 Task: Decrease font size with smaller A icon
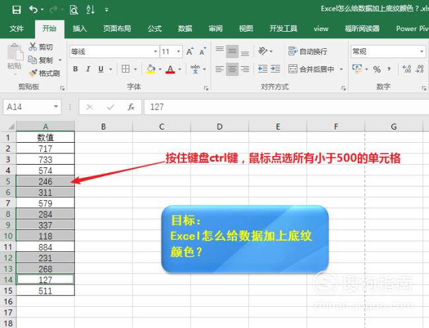point(203,52)
